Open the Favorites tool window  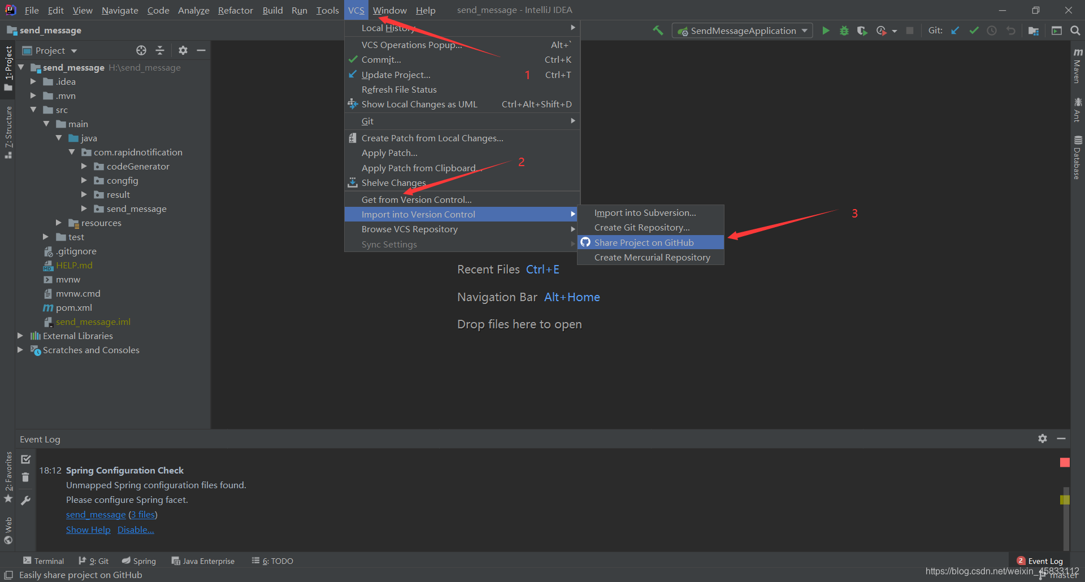(x=8, y=477)
